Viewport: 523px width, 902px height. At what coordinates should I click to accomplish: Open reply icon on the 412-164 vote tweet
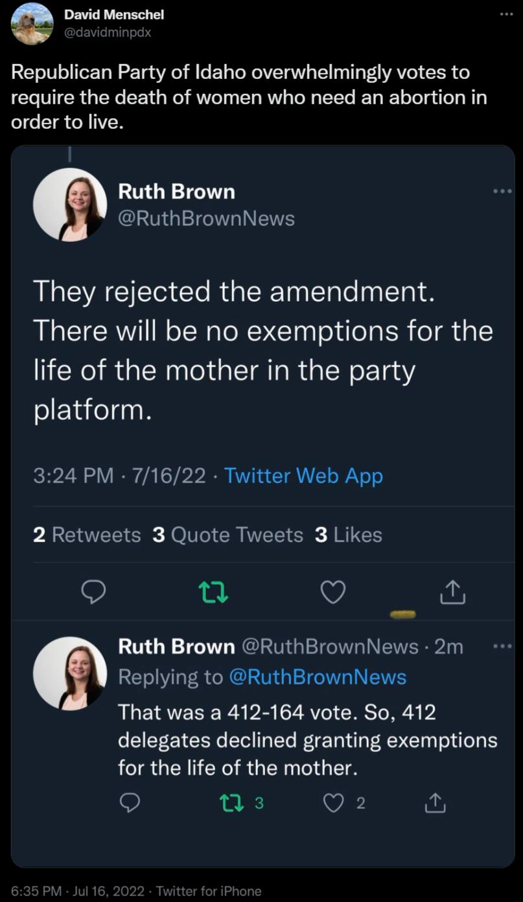click(132, 804)
